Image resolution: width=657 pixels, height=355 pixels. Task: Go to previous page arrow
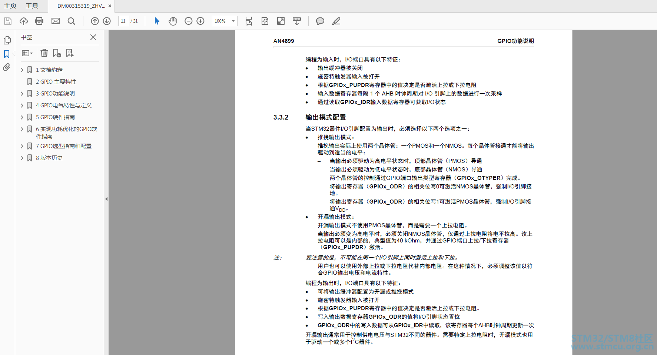[95, 21]
